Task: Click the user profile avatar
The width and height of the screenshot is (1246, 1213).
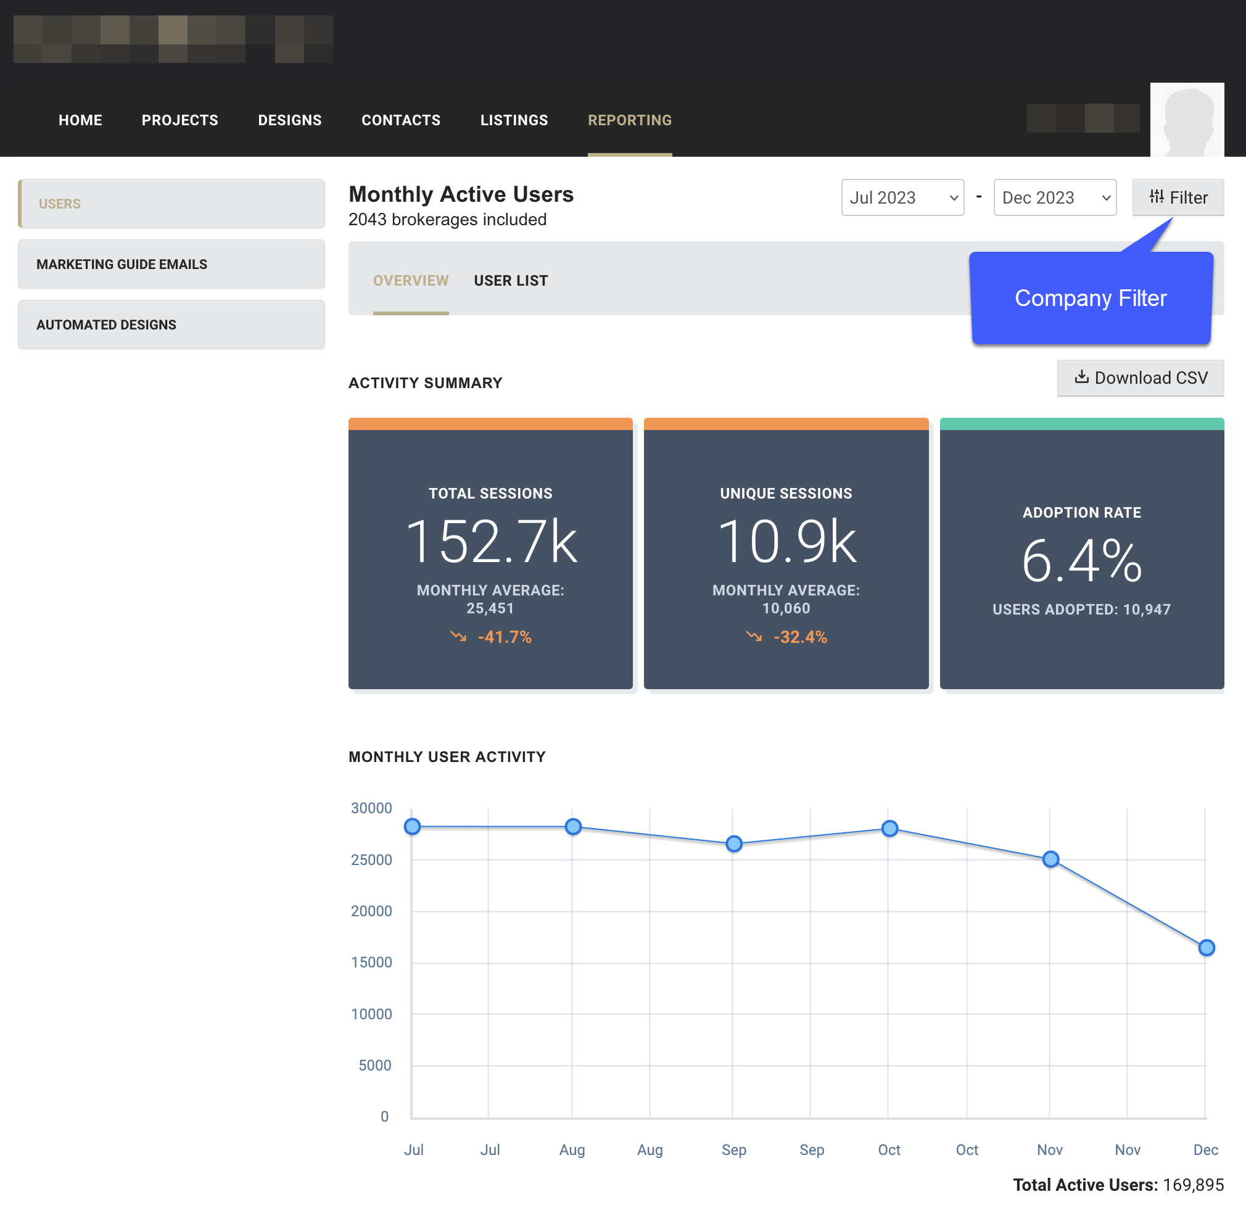Action: pos(1187,120)
